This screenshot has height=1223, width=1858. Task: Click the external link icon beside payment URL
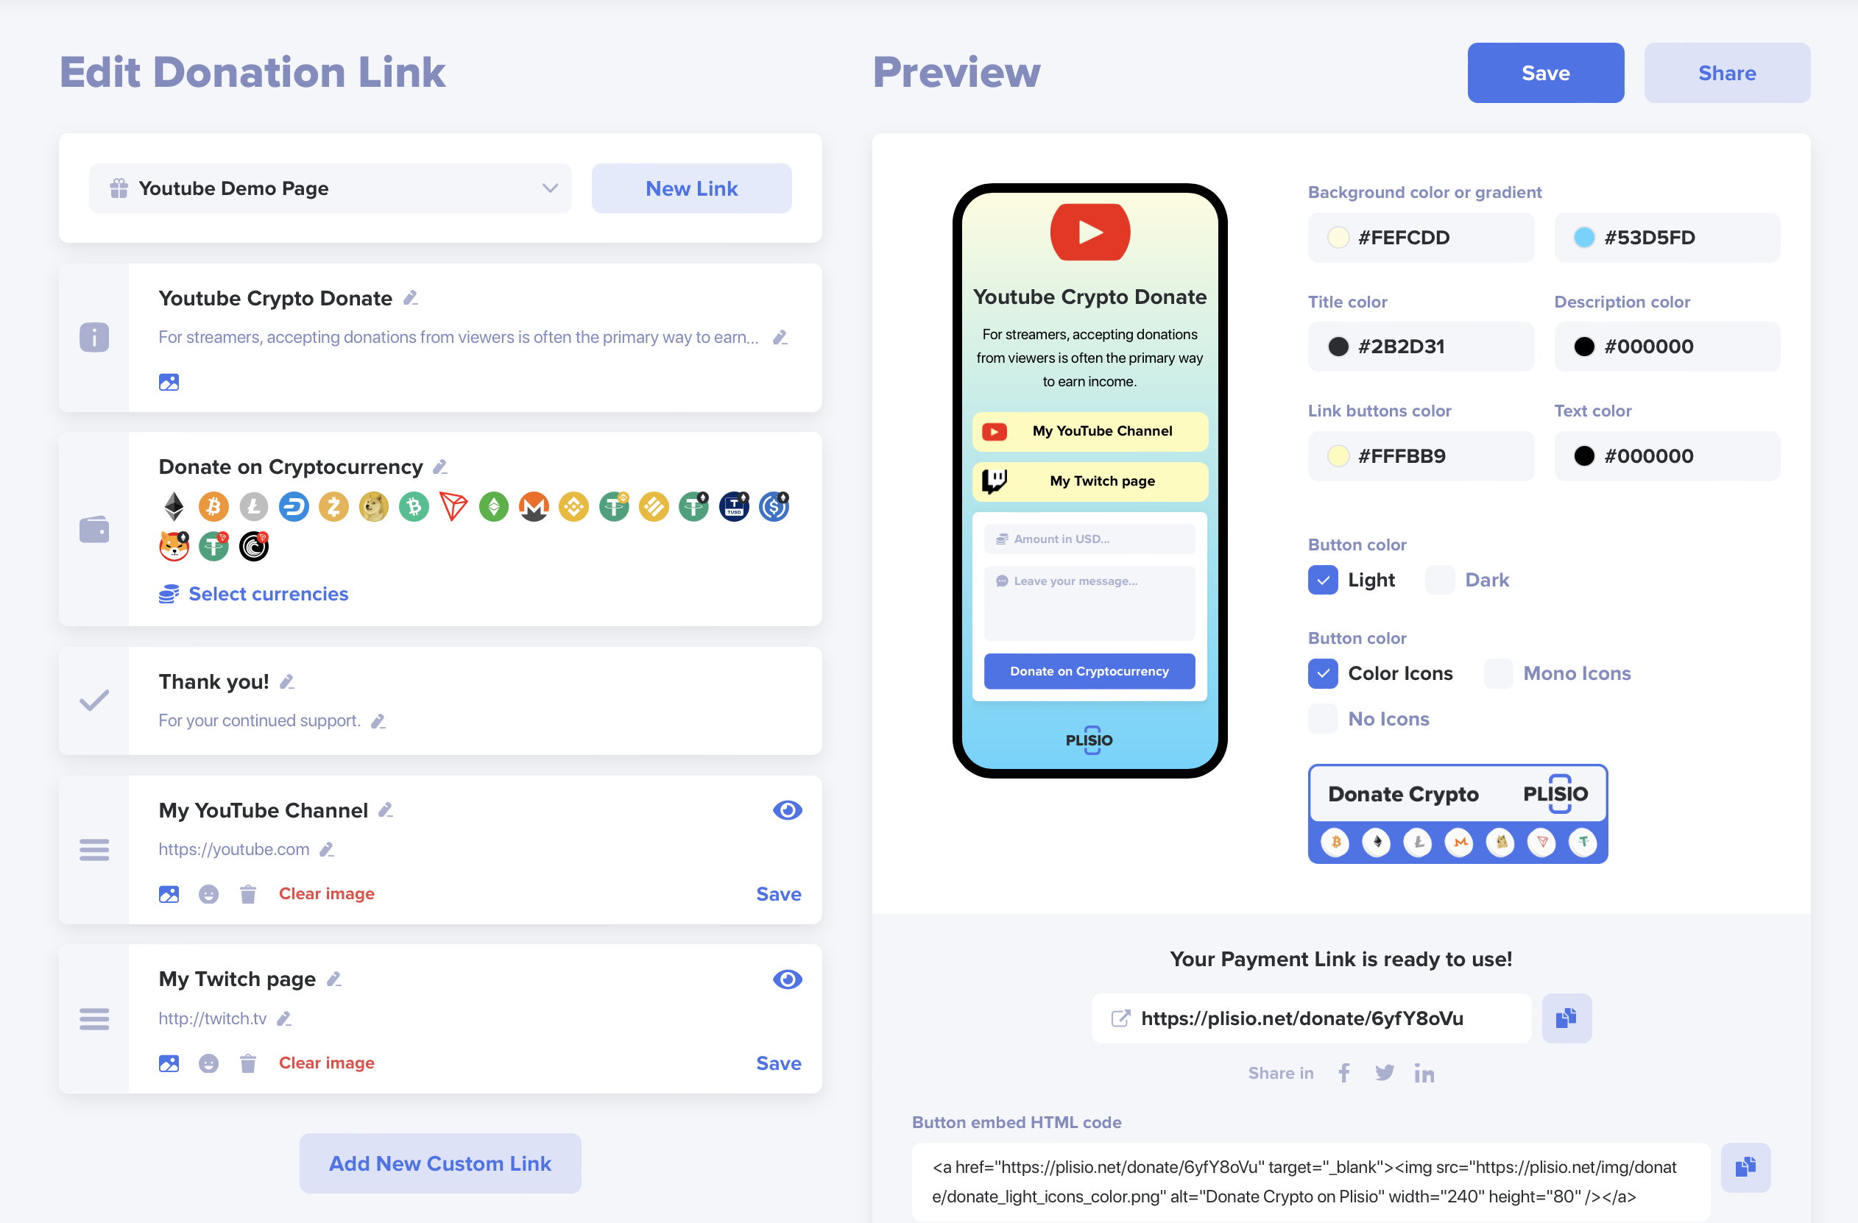click(1122, 1018)
